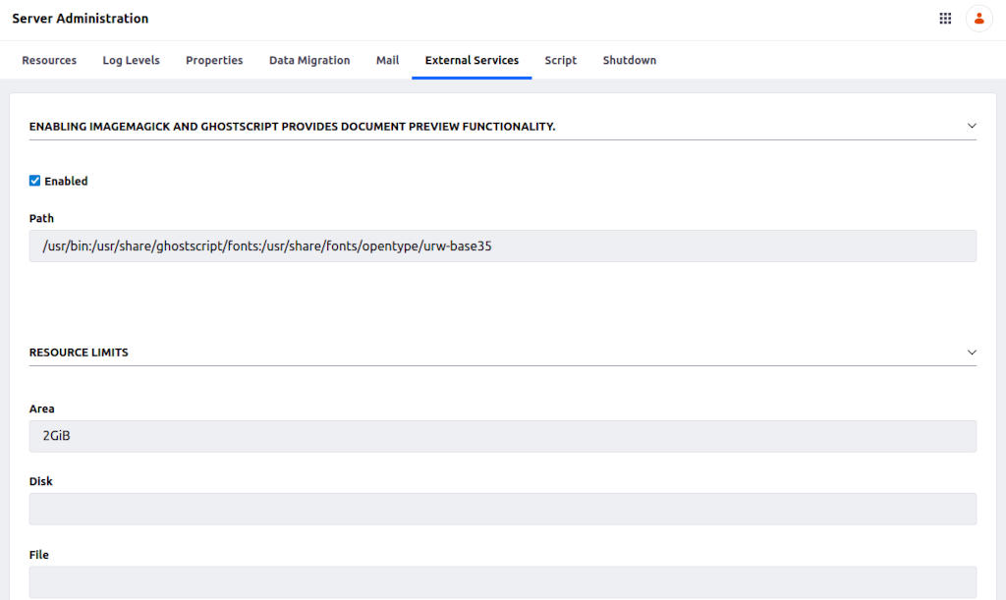Viewport: 1006px width, 600px height.
Task: Go to the Properties tab
Action: tap(214, 60)
